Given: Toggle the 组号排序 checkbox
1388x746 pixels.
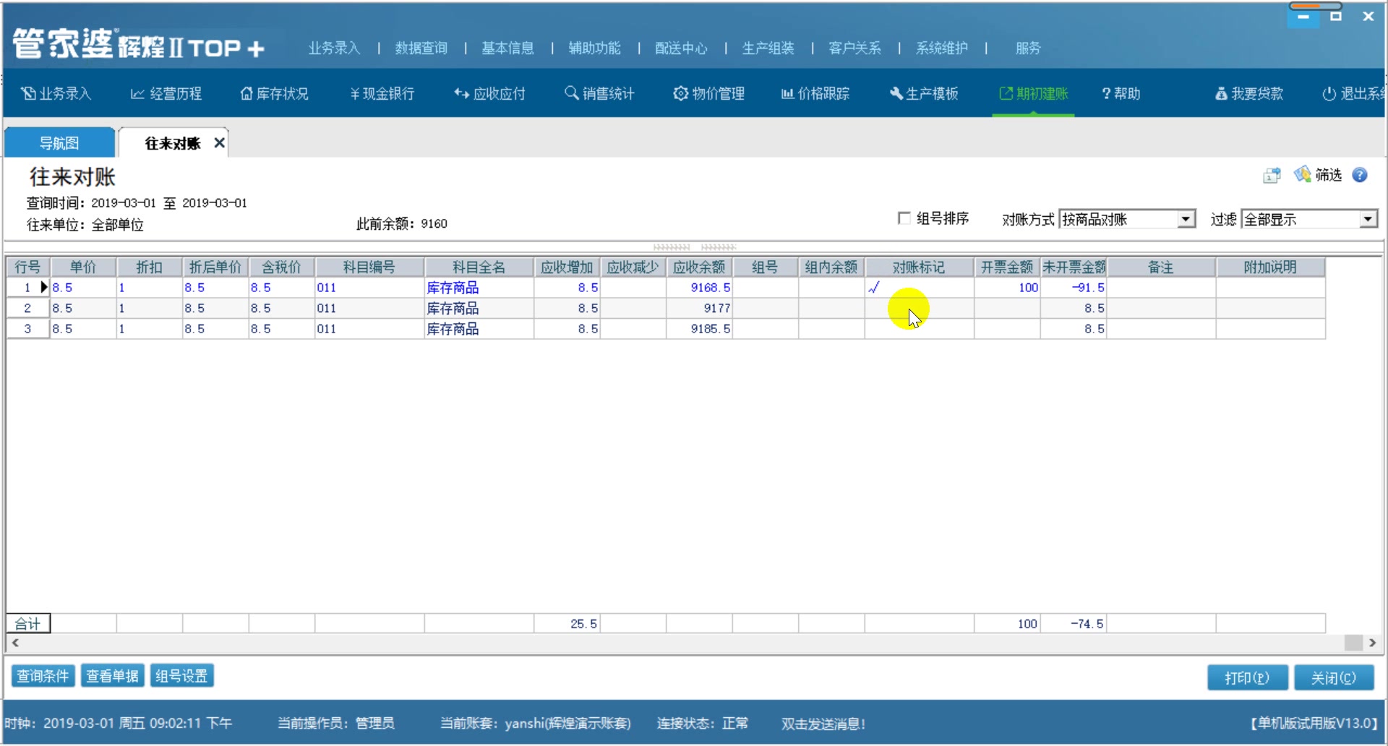Looking at the screenshot, I should (904, 218).
